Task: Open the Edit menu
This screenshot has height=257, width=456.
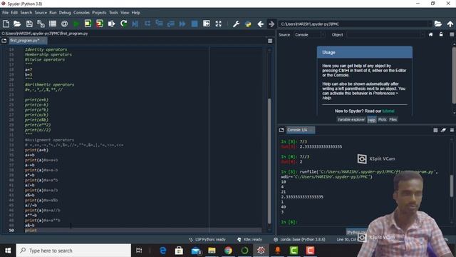Action: pos(14,13)
